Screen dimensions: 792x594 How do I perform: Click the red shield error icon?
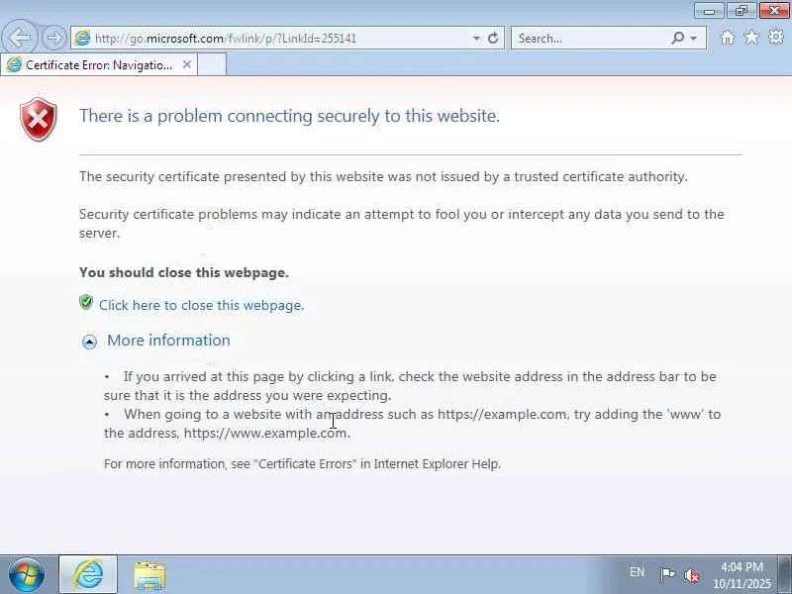pyautogui.click(x=39, y=119)
